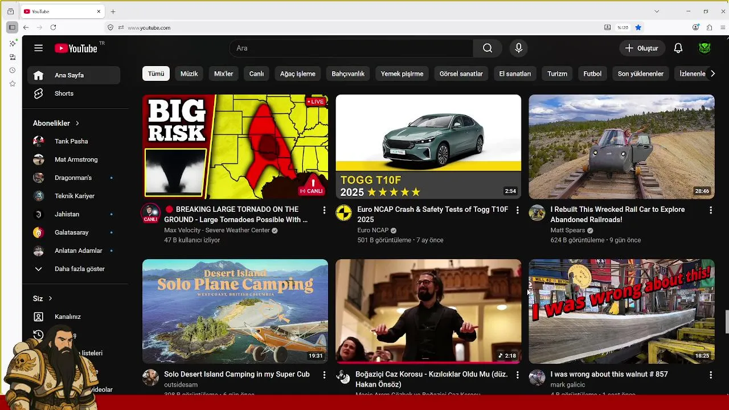
Task: Click mark galicic channel avatar
Action: click(x=537, y=378)
